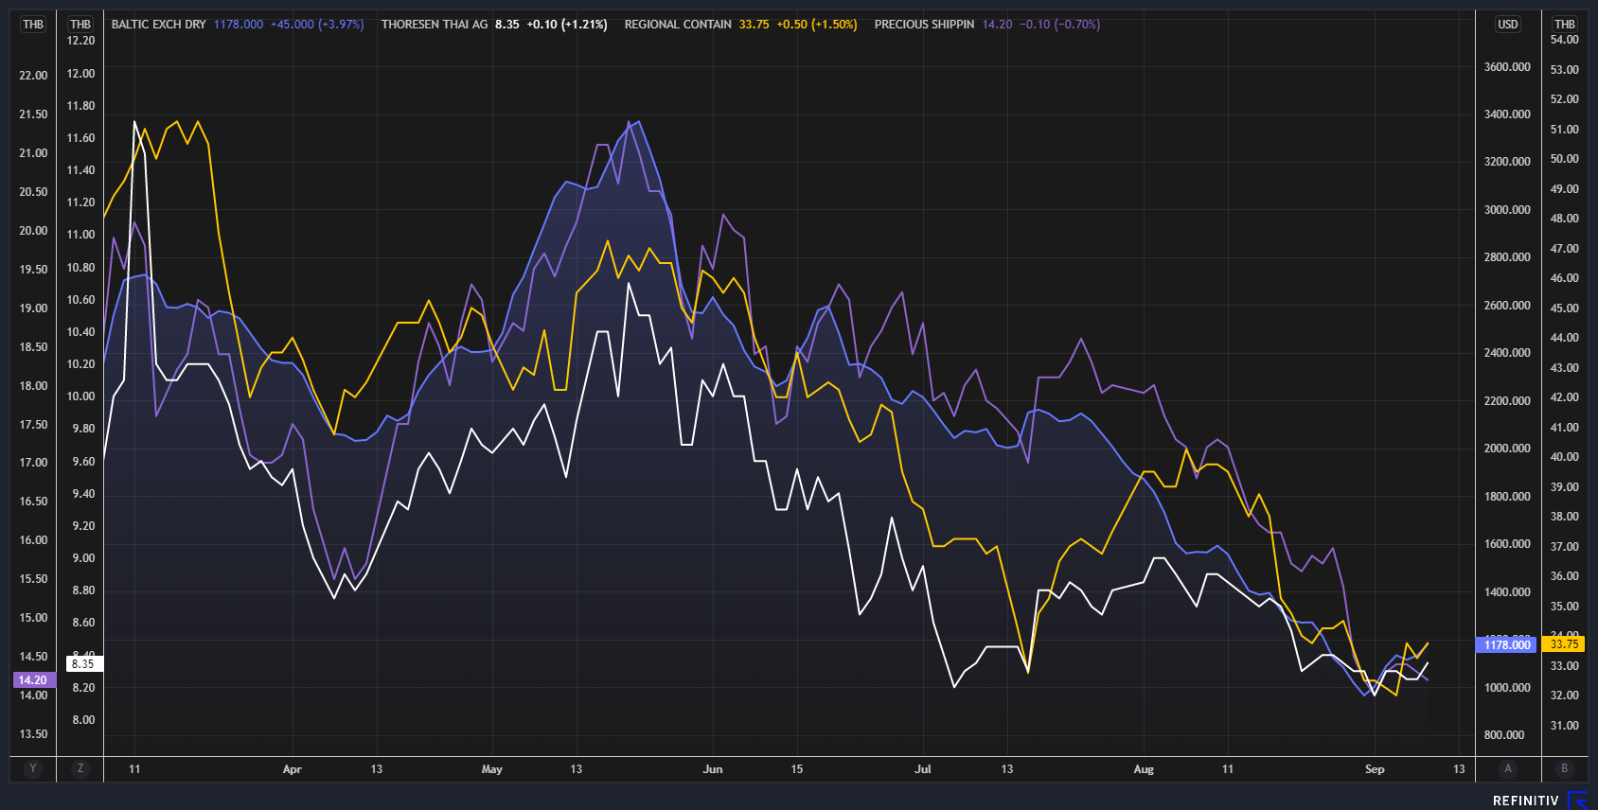Image resolution: width=1598 pixels, height=810 pixels.
Task: Open the leftmost THB currency badge
Action: click(33, 25)
